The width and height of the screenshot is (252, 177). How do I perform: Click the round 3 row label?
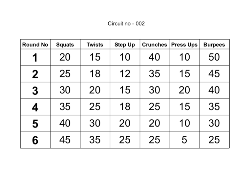[x=35, y=91]
